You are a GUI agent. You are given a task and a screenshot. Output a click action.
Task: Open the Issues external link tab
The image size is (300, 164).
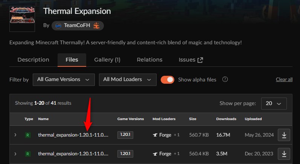(191, 60)
